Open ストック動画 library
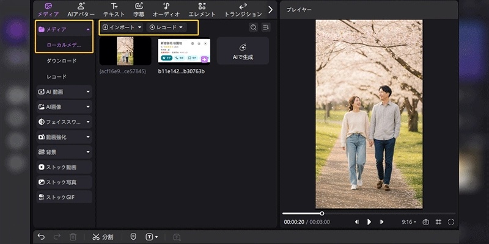The height and width of the screenshot is (244, 489). pyautogui.click(x=64, y=167)
